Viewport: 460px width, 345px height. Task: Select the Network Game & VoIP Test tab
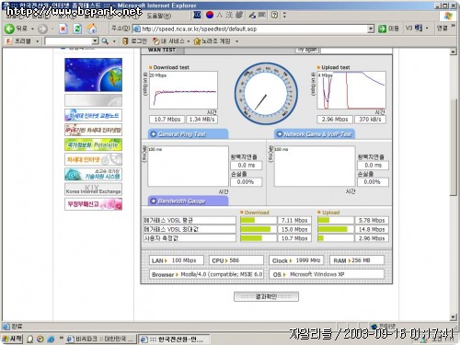point(315,134)
